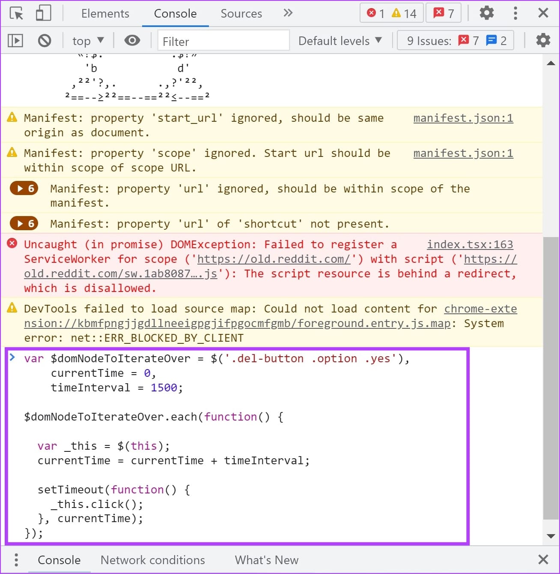Viewport: 560px width, 574px height.
Task: Click the console vertical scrollbar thumb
Action: (551, 378)
